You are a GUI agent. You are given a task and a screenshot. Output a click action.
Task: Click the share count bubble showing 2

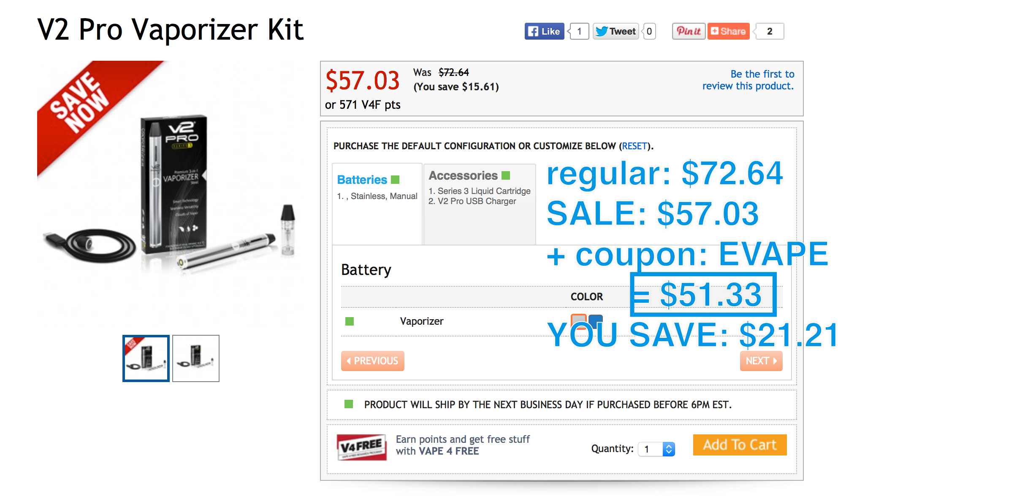point(770,31)
